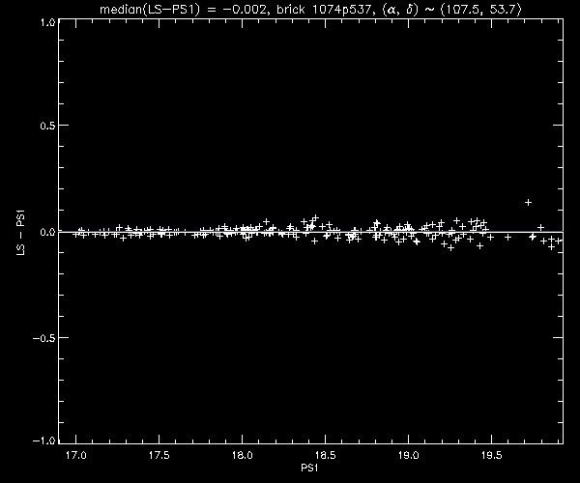The width and height of the screenshot is (580, 483).
Task: Click the y-axis tick label '−0.5'
Action: [x=44, y=338]
